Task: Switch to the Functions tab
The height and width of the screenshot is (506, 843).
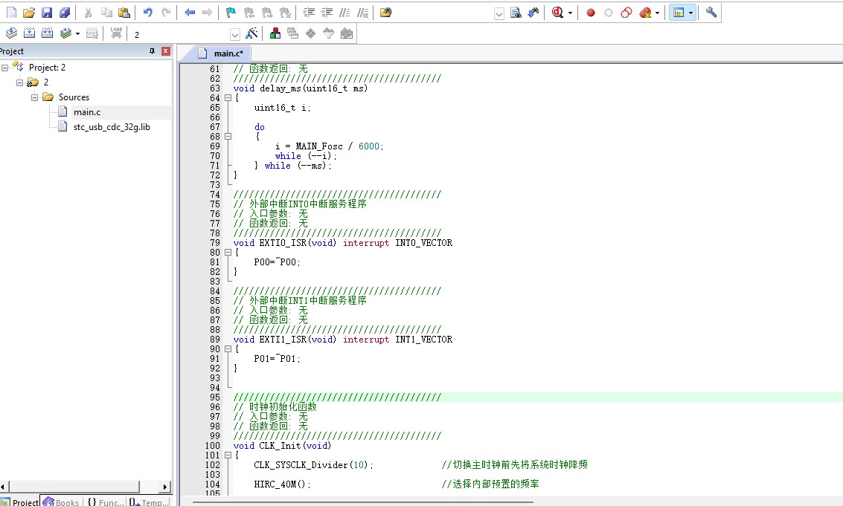Action: coord(105,502)
